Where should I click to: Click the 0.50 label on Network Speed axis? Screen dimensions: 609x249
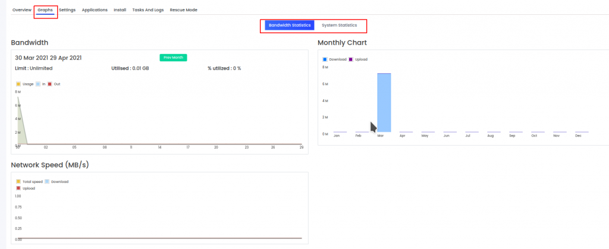18,218
